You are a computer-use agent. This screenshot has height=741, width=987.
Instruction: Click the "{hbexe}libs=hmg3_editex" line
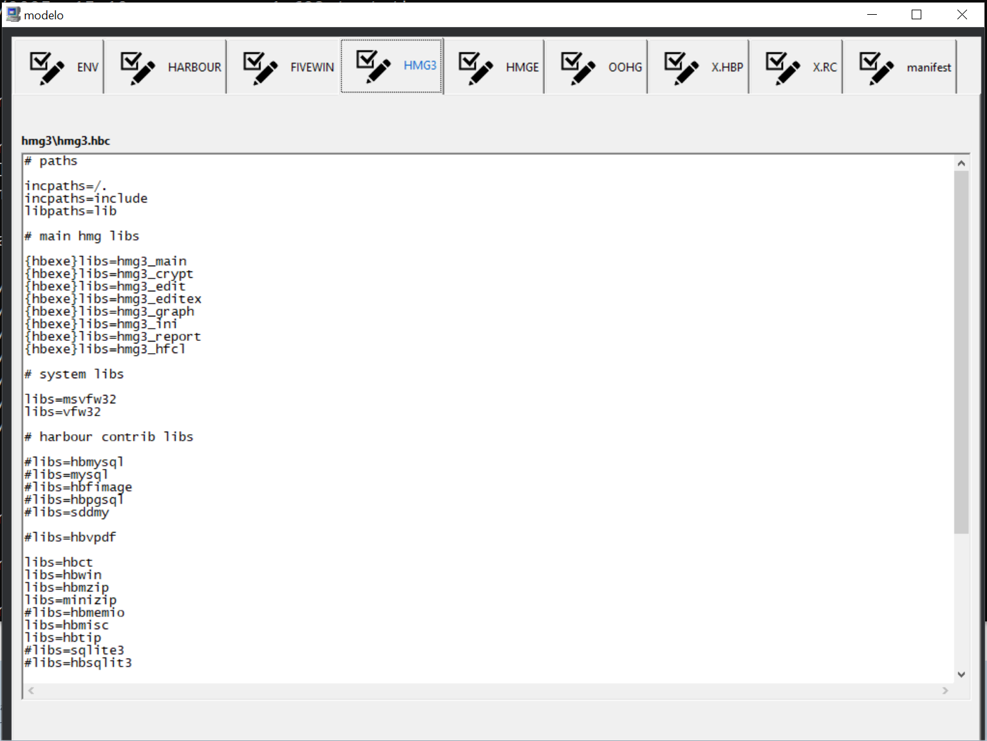coord(113,299)
